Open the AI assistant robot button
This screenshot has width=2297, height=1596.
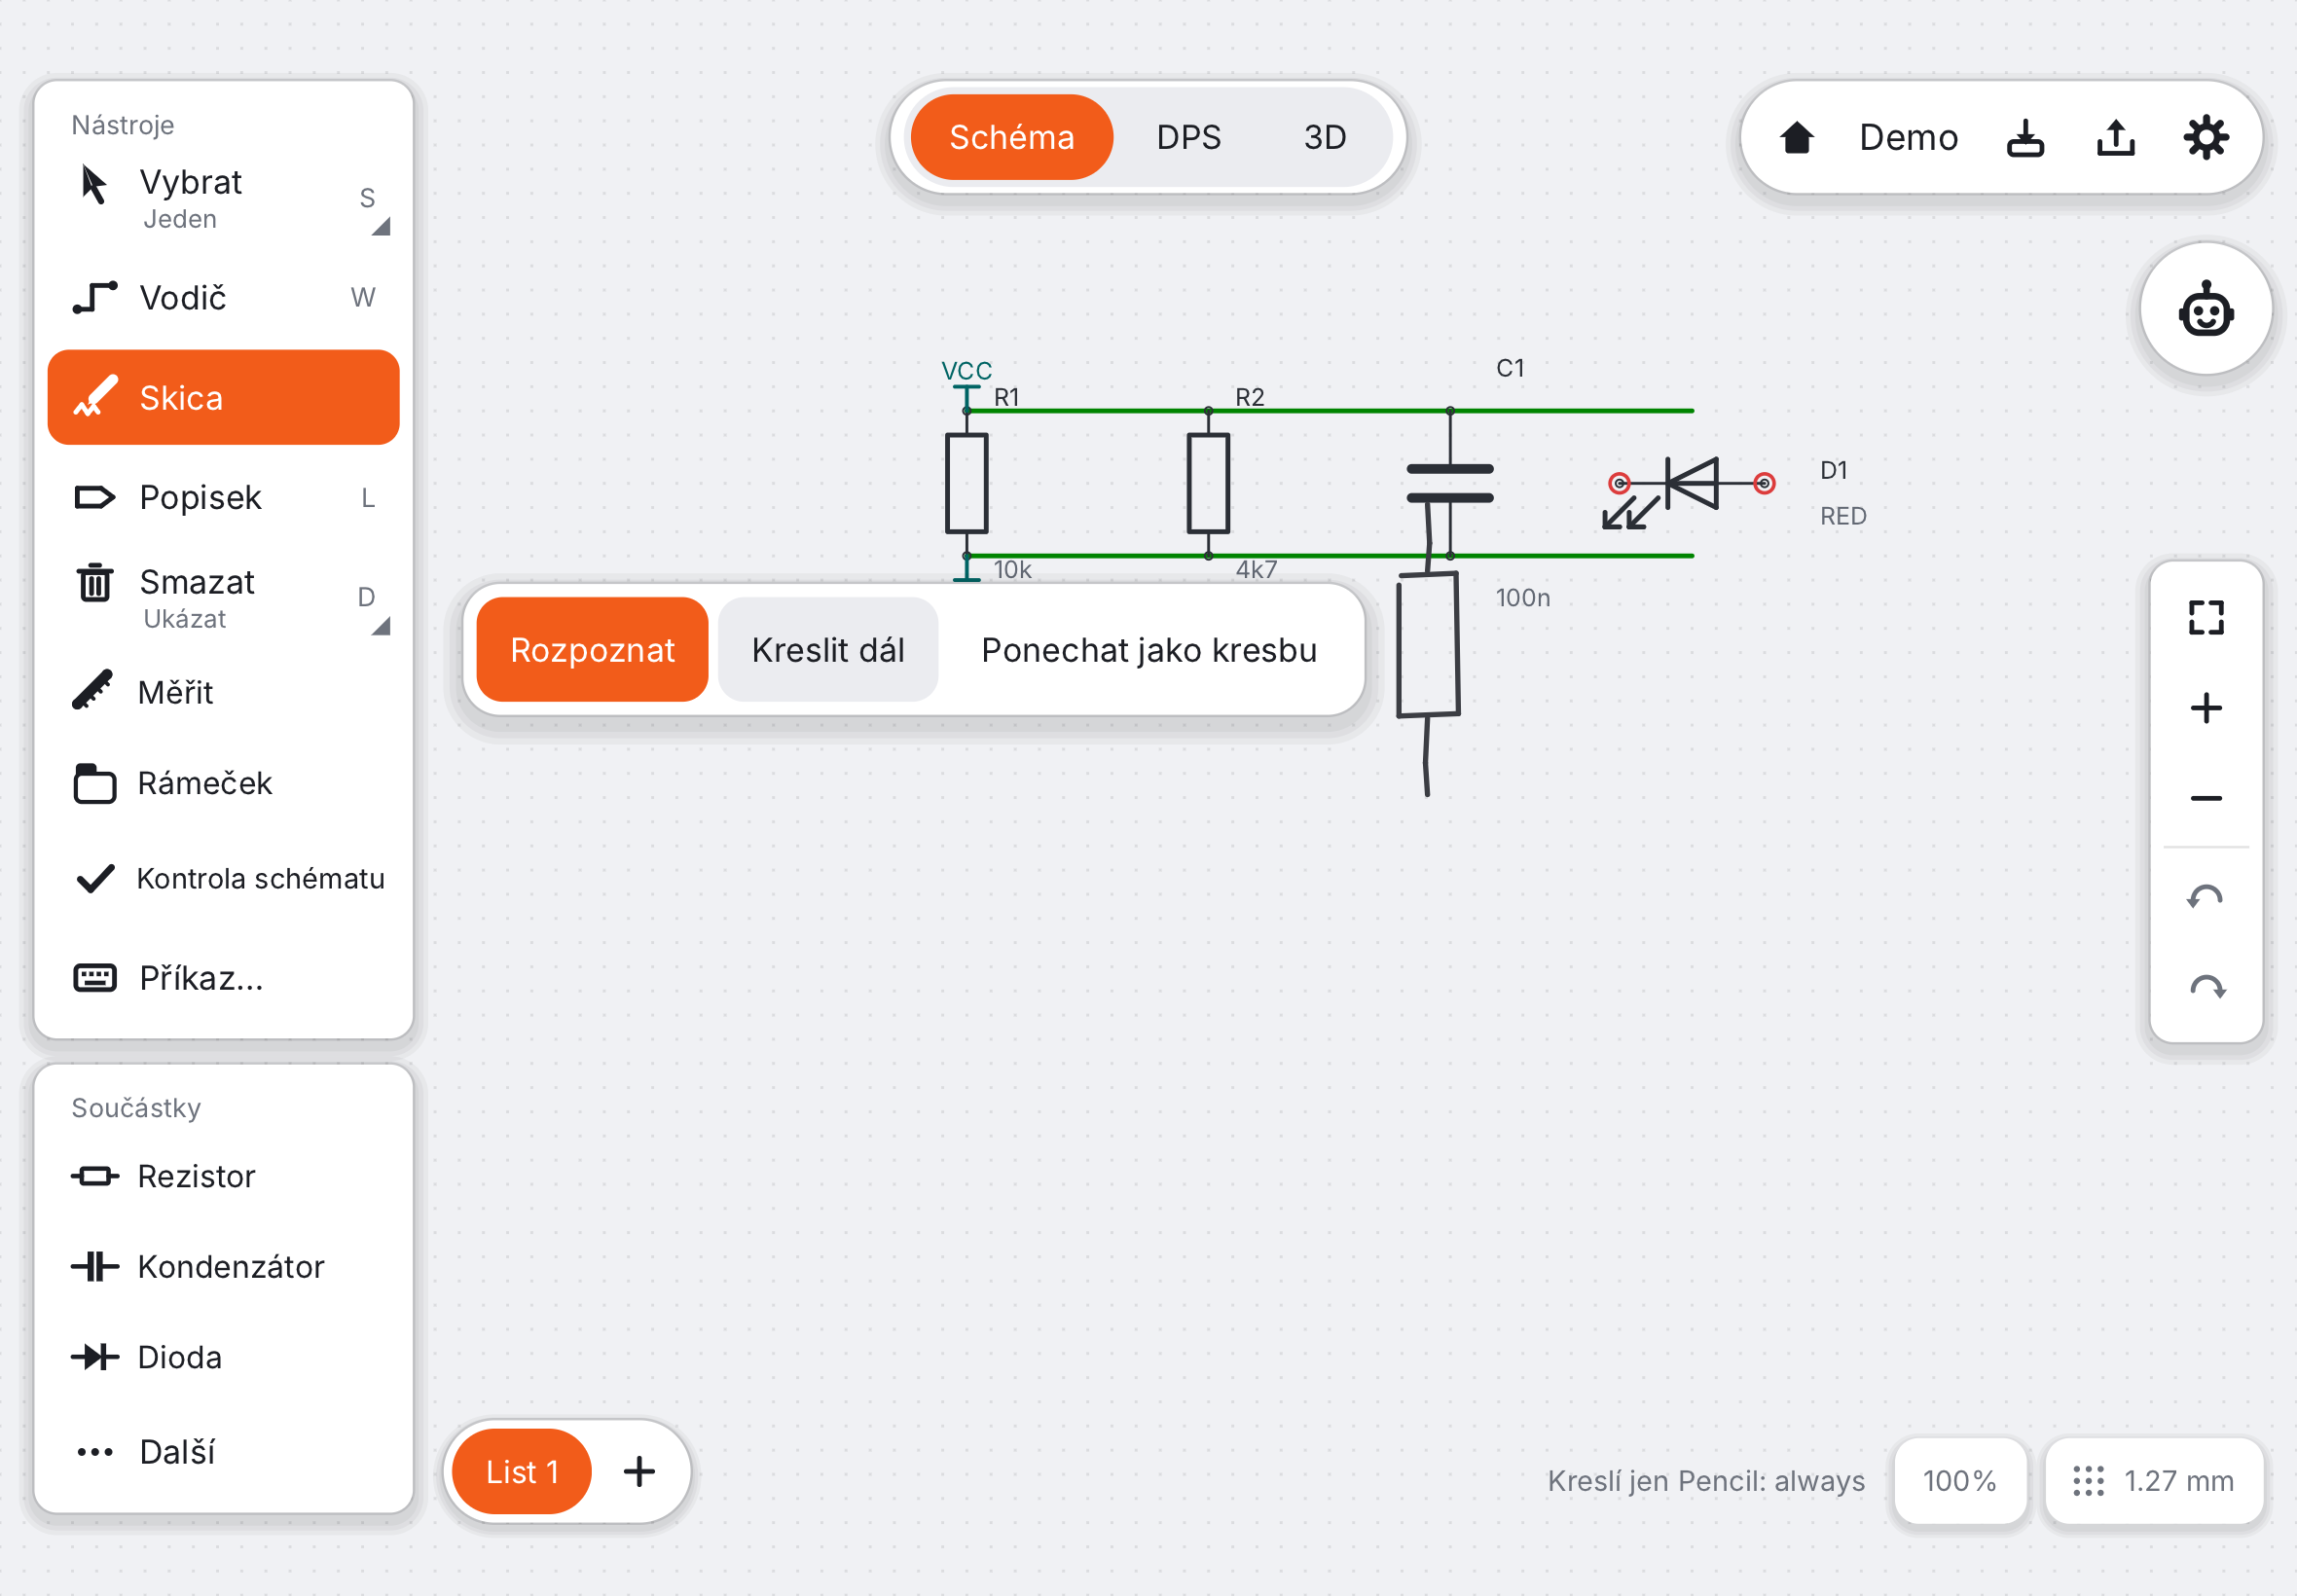pyautogui.click(x=2206, y=310)
